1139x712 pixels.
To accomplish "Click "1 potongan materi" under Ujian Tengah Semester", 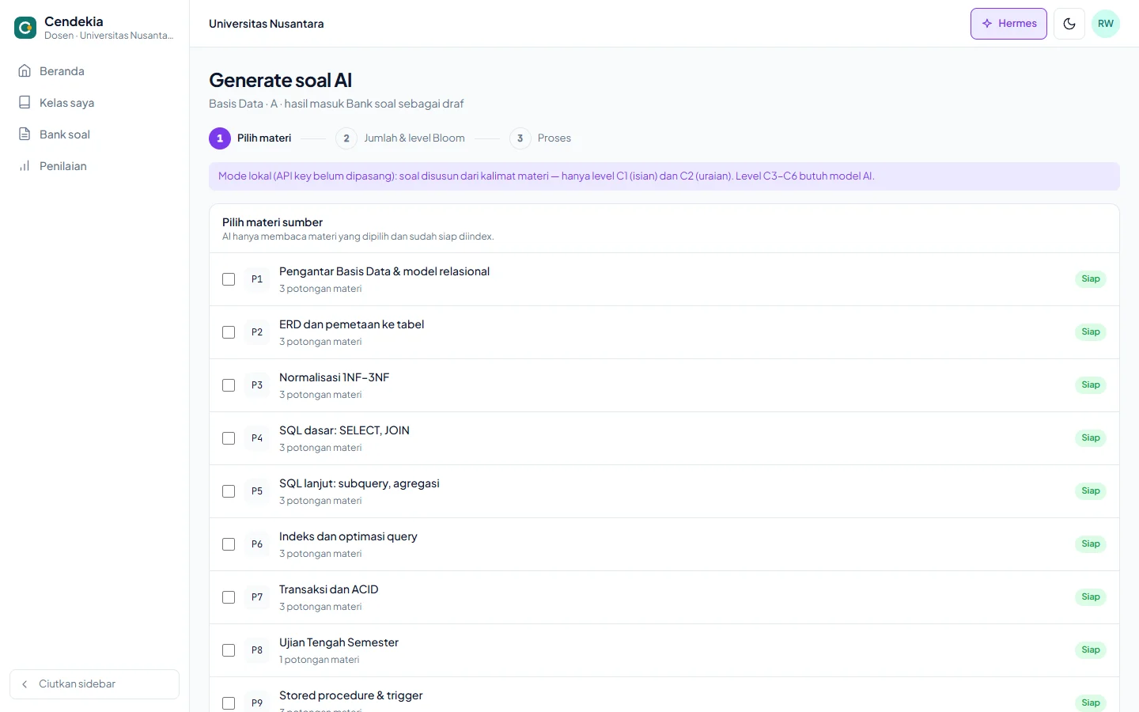I will coord(320,660).
